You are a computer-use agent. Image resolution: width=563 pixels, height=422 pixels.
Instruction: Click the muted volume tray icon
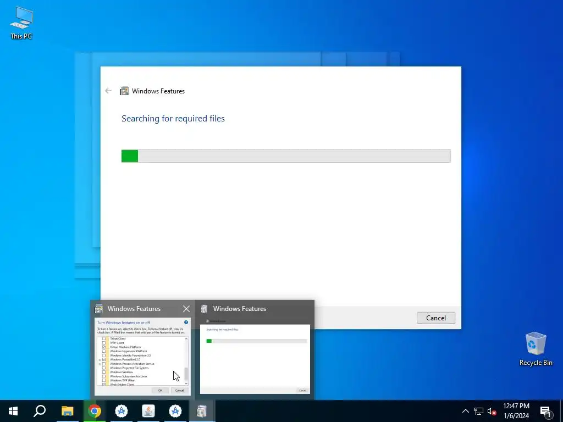pyautogui.click(x=492, y=411)
